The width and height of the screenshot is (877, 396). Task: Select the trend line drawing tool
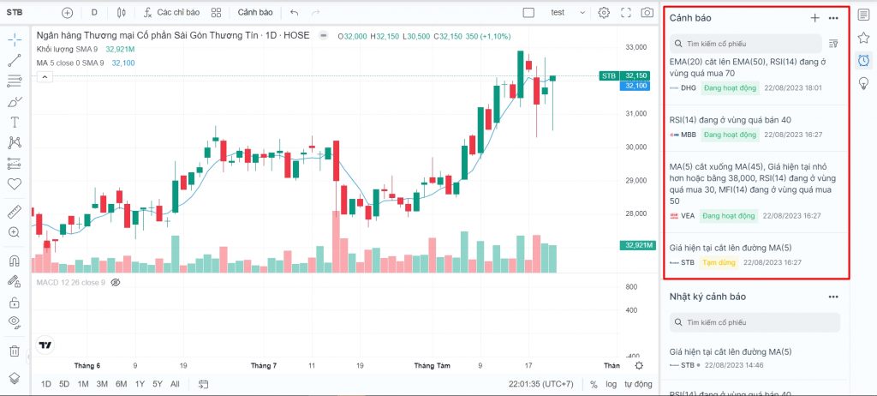click(15, 60)
